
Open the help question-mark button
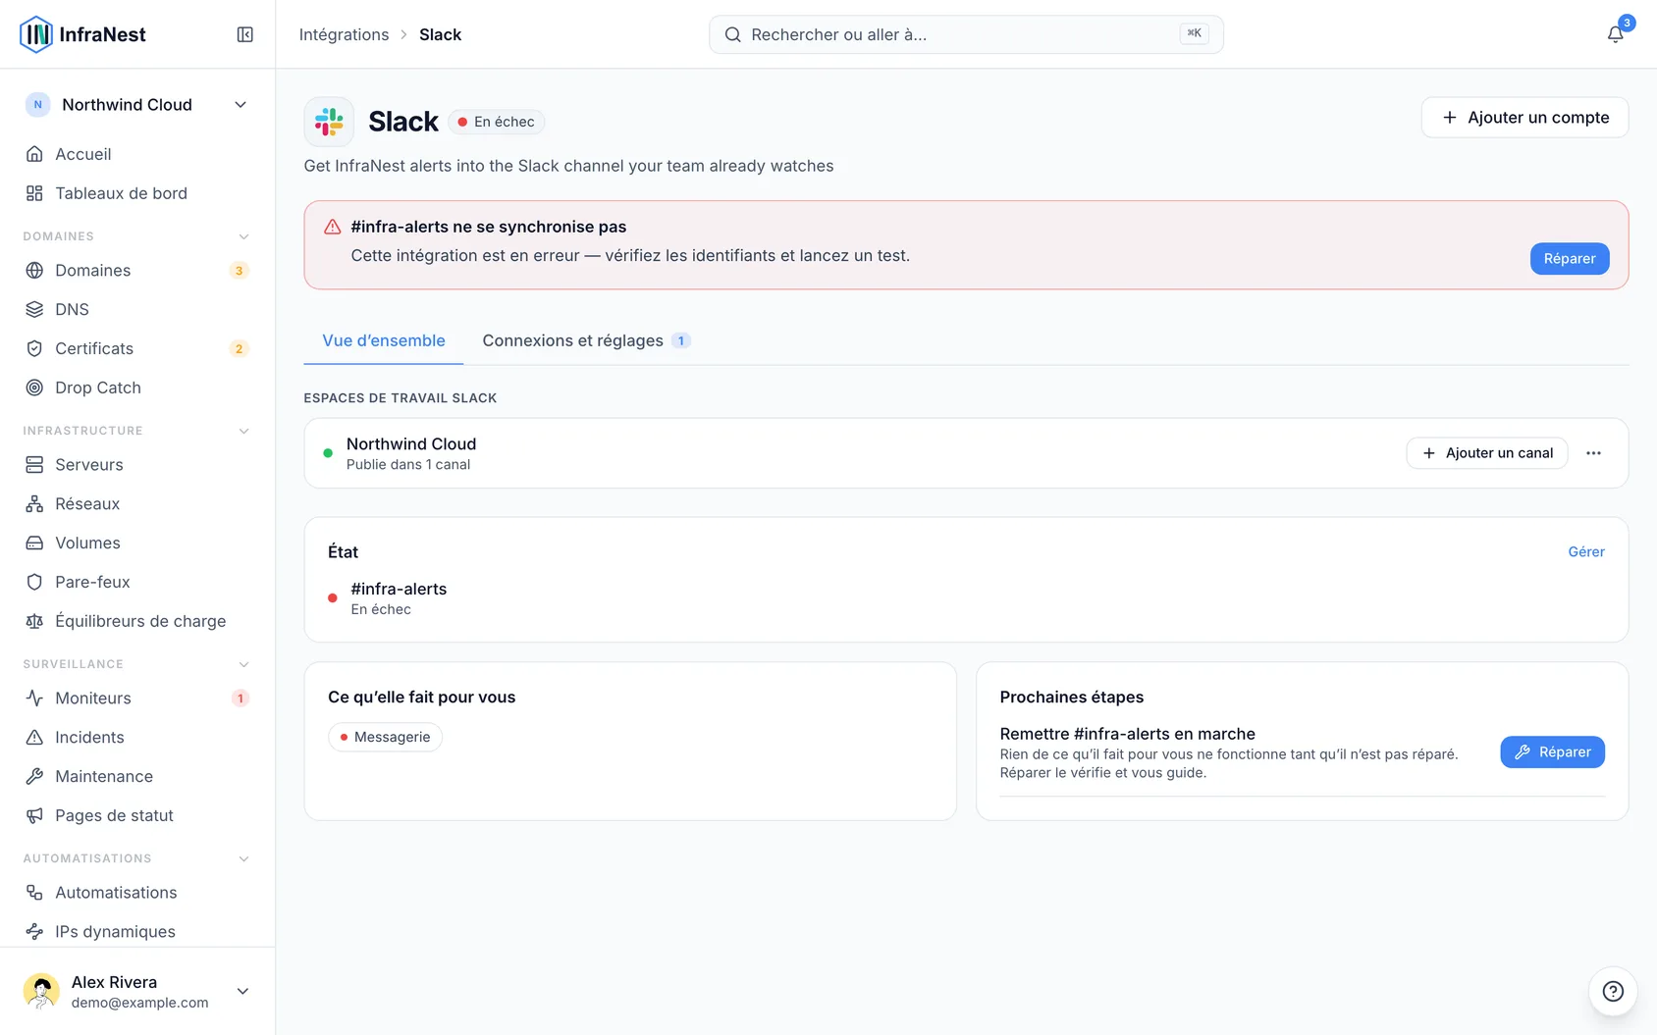1613,991
